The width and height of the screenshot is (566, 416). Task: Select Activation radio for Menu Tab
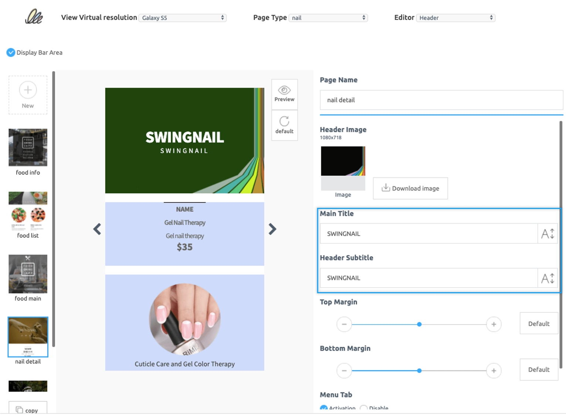click(x=324, y=408)
